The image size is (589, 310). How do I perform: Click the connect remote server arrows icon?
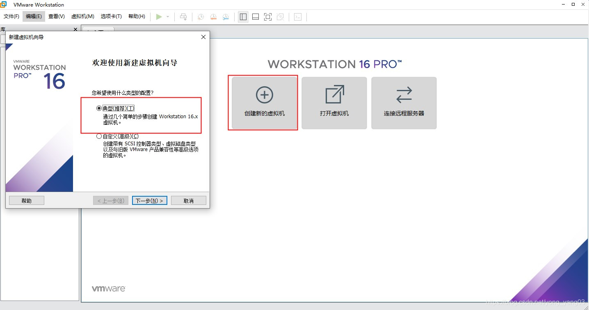coord(404,95)
